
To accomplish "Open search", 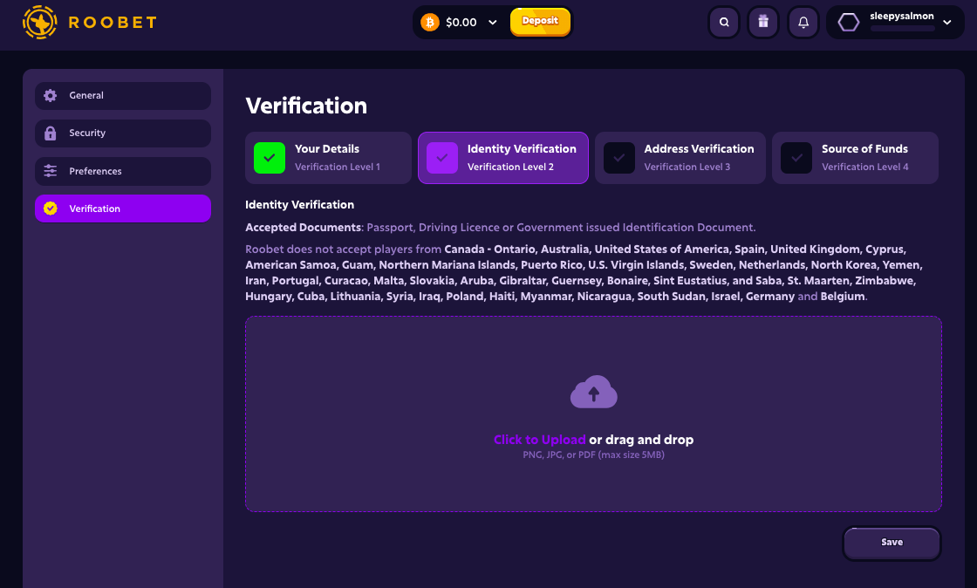I will point(724,22).
